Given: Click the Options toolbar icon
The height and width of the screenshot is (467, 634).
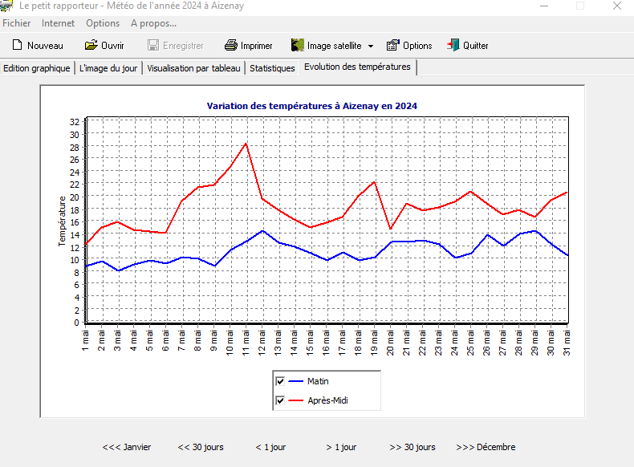Looking at the screenshot, I should (x=393, y=46).
